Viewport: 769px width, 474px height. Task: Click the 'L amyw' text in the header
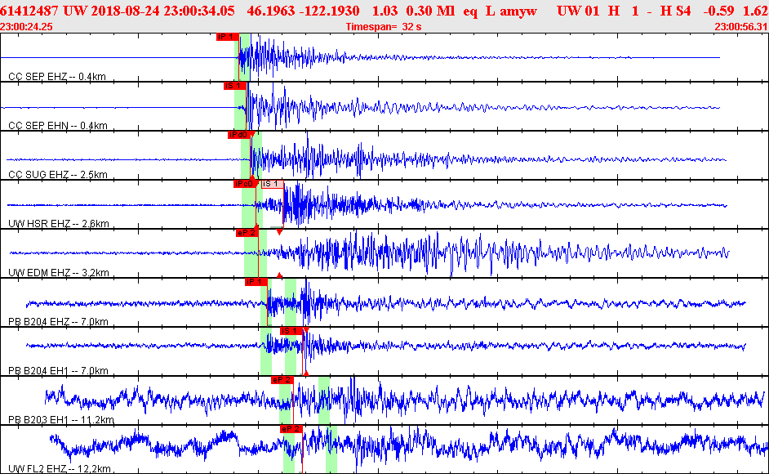(x=511, y=11)
